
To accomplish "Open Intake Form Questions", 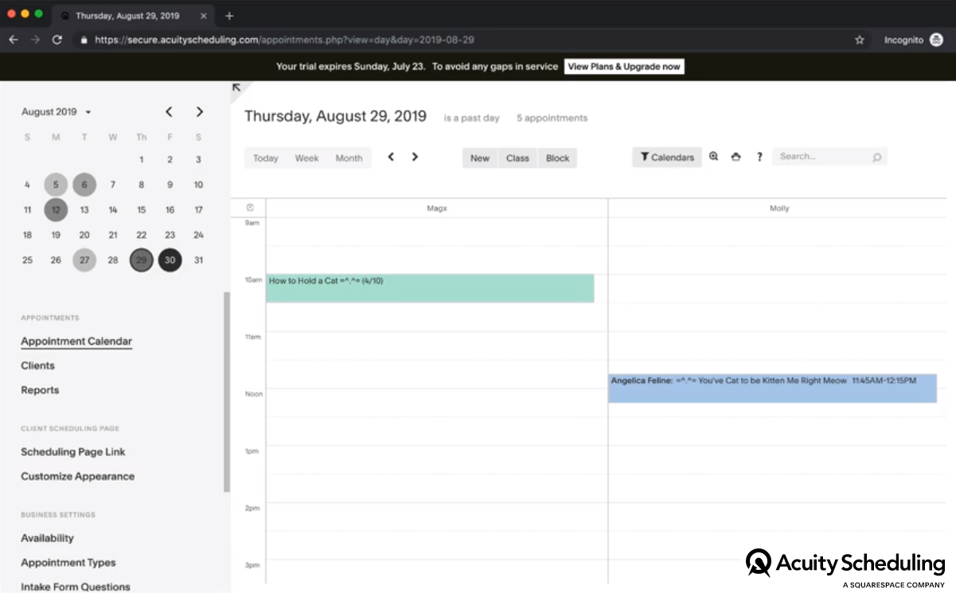I will click(x=76, y=587).
